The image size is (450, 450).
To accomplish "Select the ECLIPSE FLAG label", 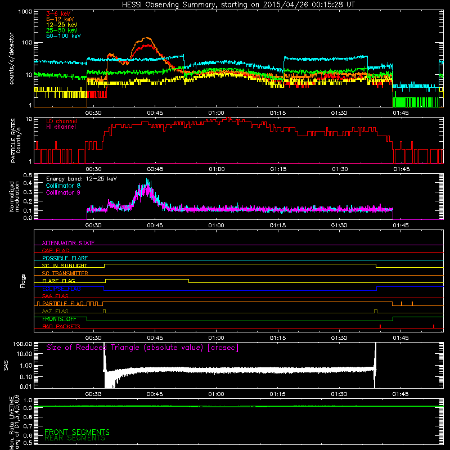I will tap(61, 289).
